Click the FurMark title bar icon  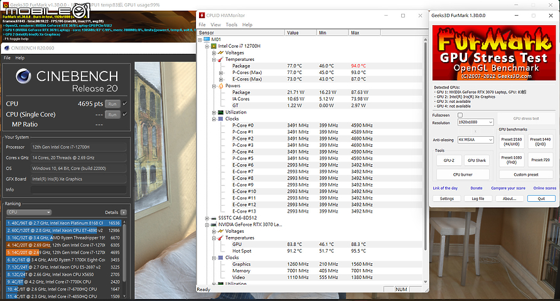tap(6, 5)
